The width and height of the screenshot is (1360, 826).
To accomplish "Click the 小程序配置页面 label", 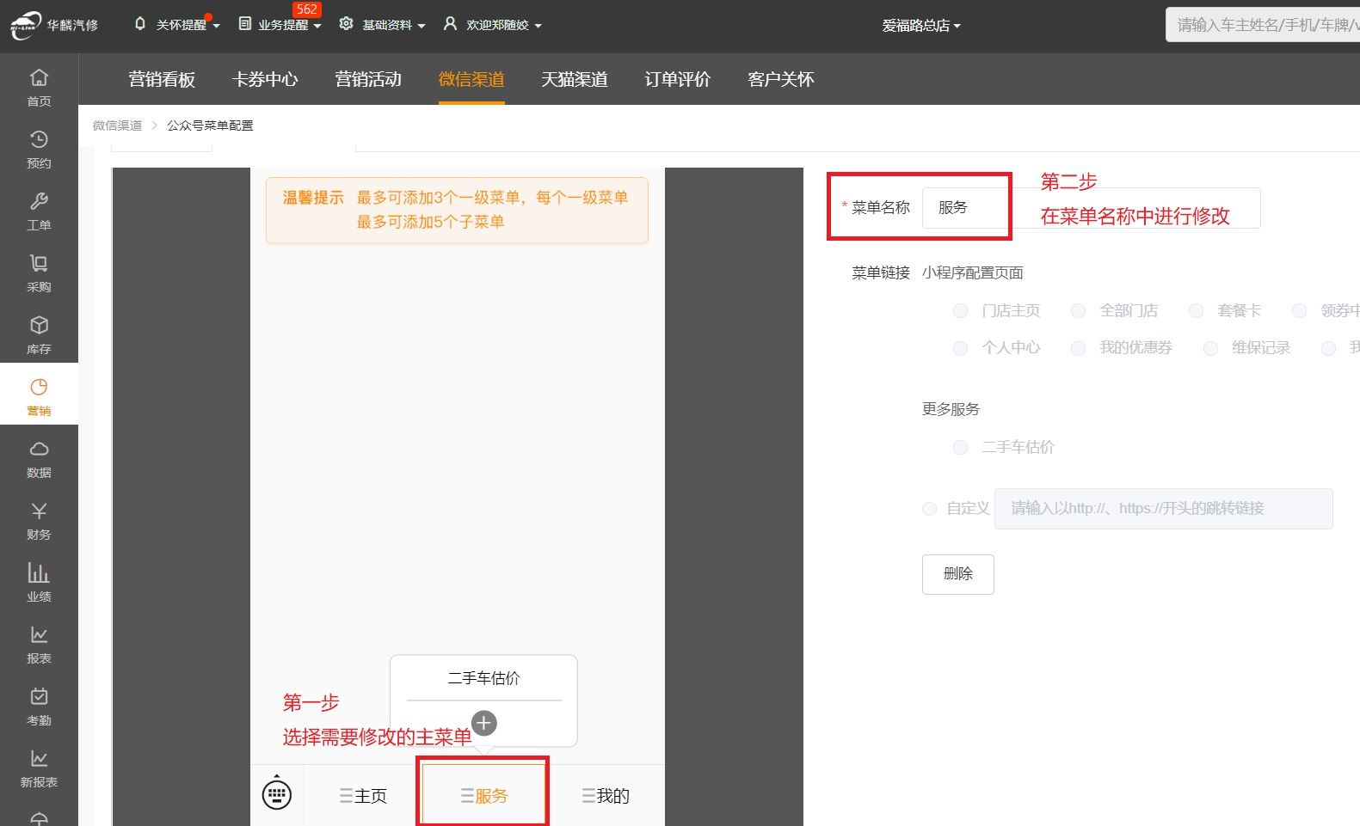I will 973,272.
